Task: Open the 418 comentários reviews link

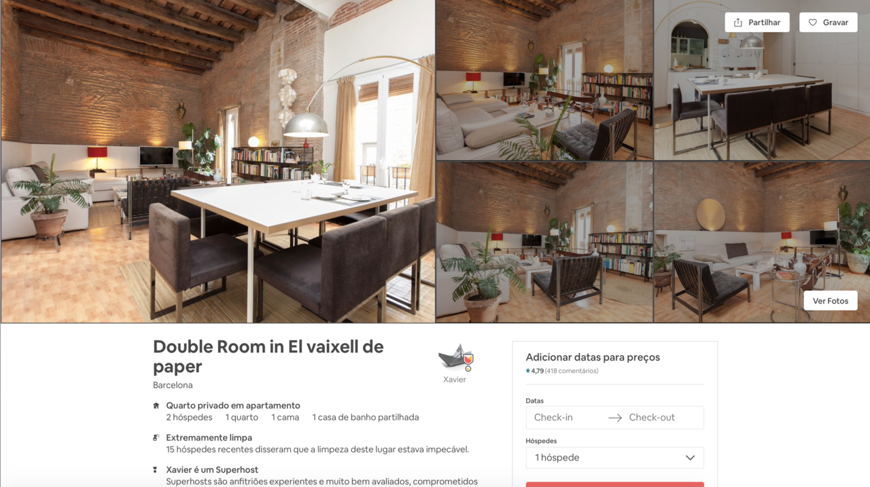Action: coord(572,371)
